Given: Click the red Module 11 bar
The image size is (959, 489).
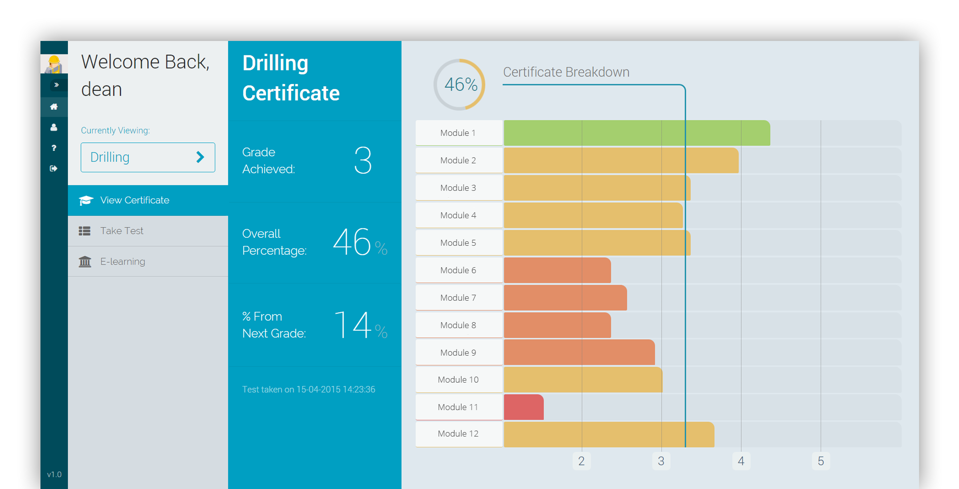Looking at the screenshot, I should [x=523, y=407].
